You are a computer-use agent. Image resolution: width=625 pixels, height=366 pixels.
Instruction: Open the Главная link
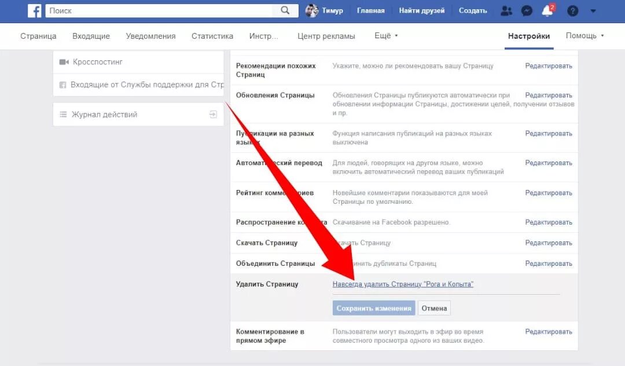(x=371, y=11)
